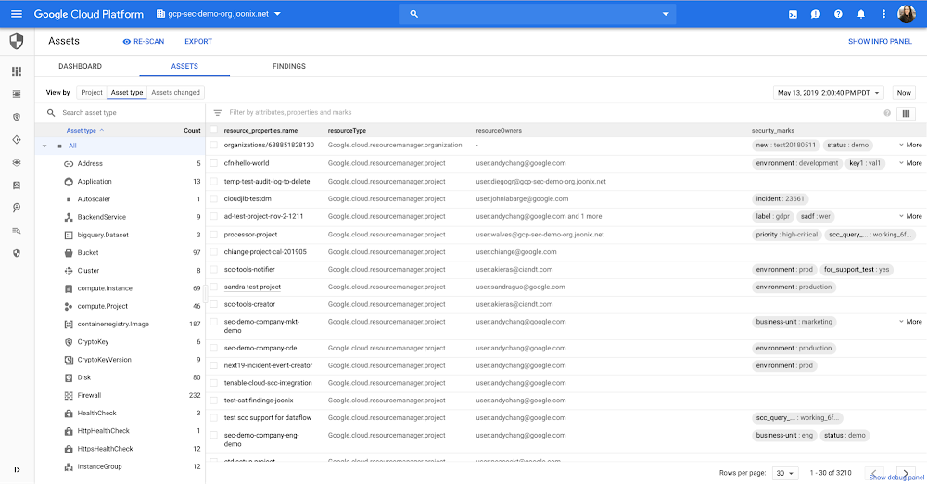Image resolution: width=927 pixels, height=484 pixels.
Task: Switch to the ASSETS tab
Action: pos(184,66)
